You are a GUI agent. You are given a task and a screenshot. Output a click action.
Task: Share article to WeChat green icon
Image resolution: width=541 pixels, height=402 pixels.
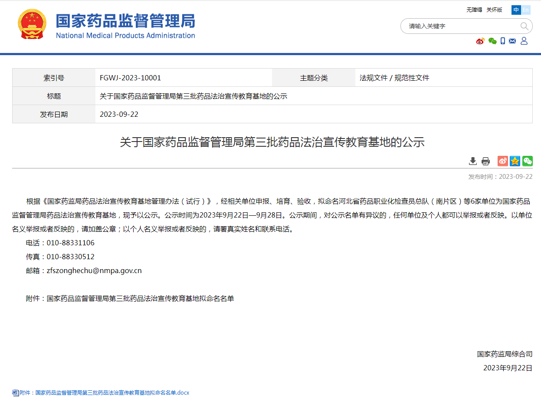pyautogui.click(x=528, y=161)
